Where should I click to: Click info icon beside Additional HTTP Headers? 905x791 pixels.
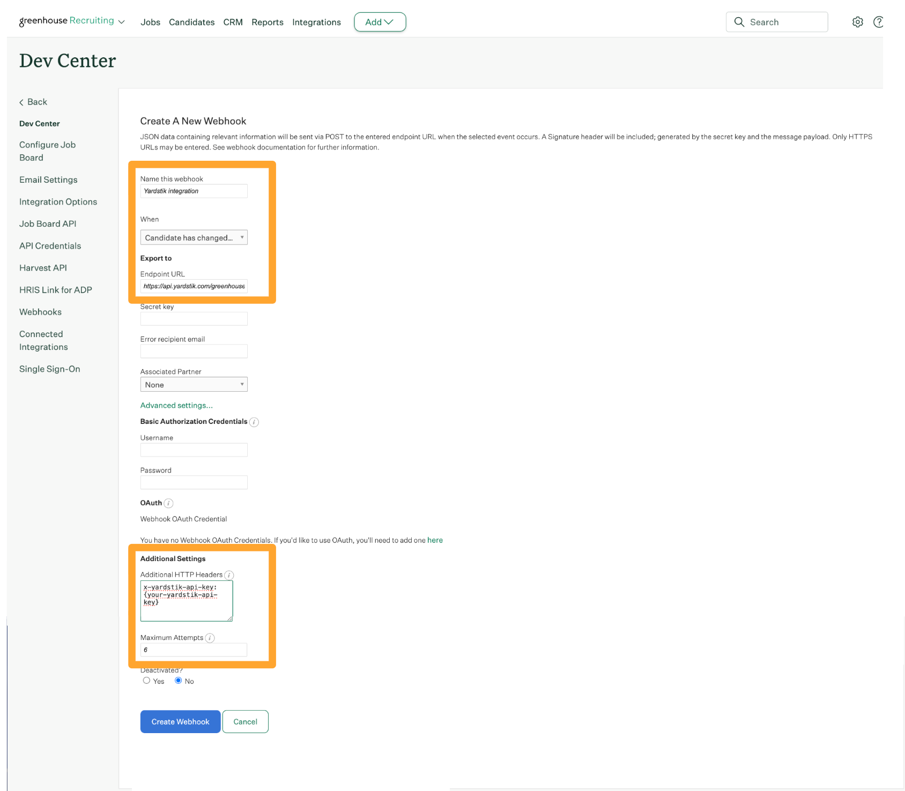[x=229, y=575]
